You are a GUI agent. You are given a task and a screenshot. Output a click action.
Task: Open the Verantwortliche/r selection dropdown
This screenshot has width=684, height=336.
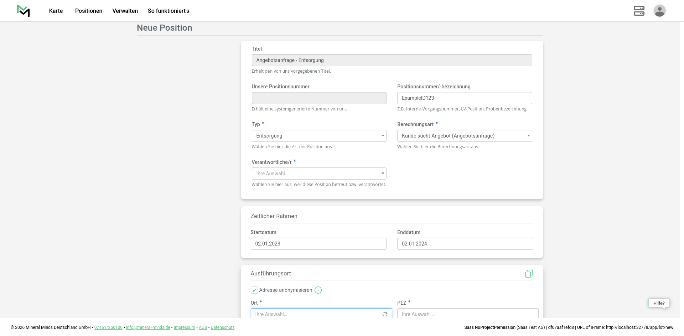pos(319,174)
